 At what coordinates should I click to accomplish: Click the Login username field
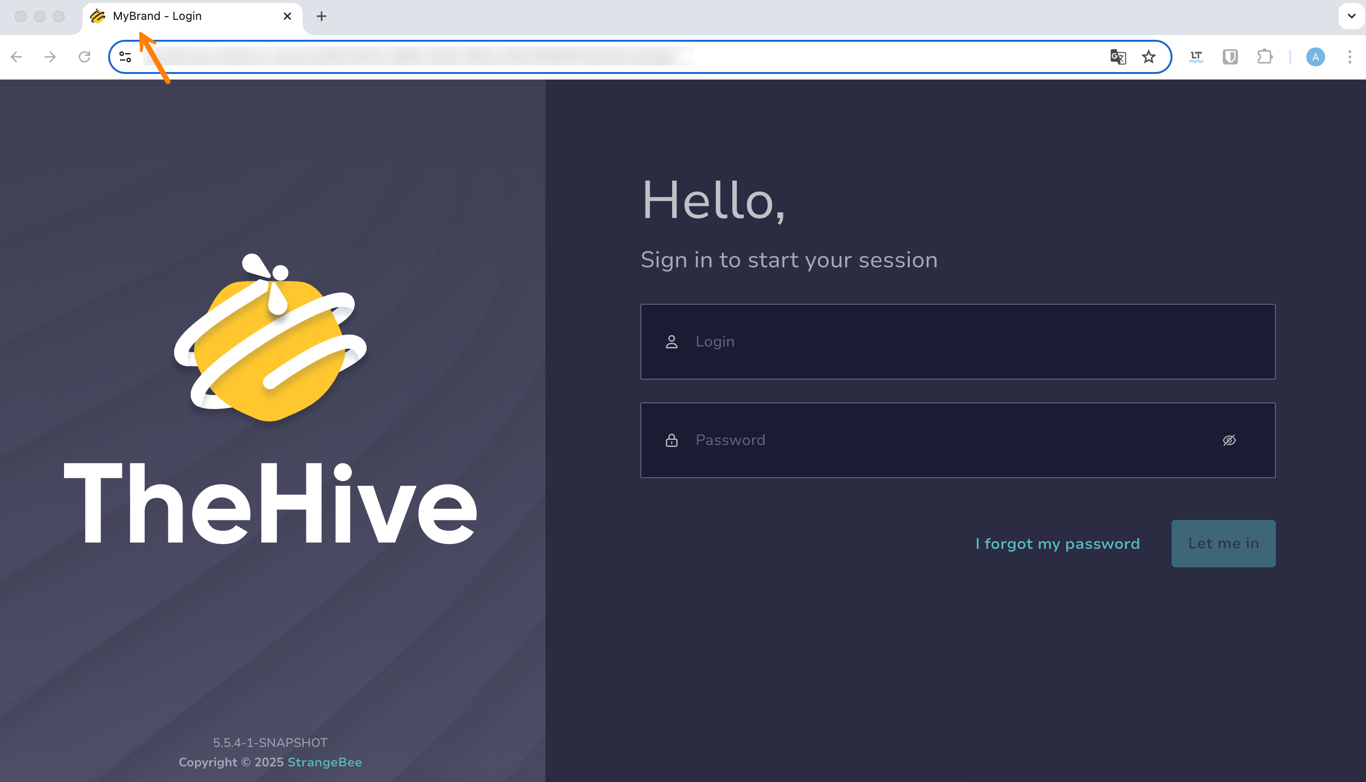[958, 342]
